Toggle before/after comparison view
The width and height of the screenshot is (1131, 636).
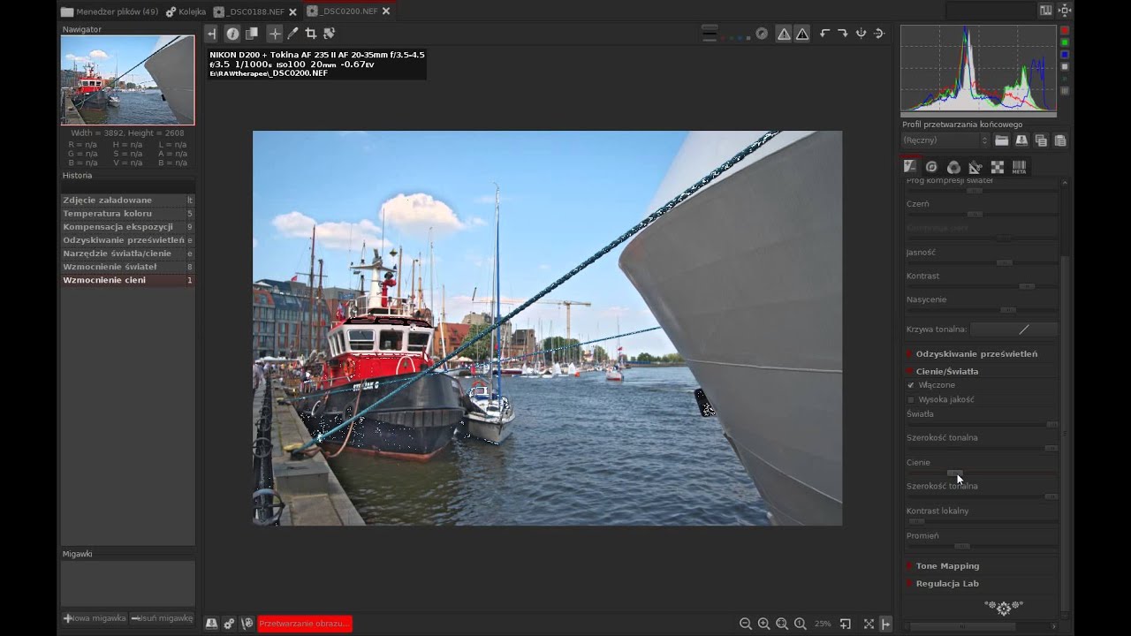coord(252,34)
